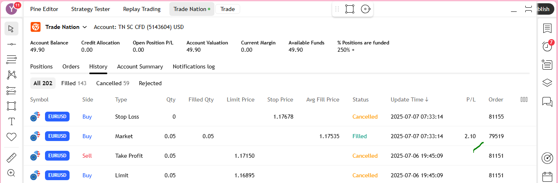Open the chat bubbles icon
558x183 pixels.
[x=547, y=101]
